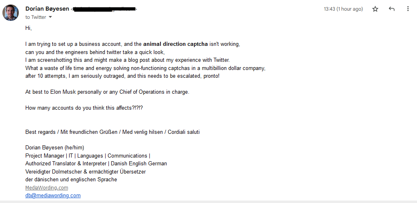This screenshot has height=203, width=417.
Task: Click the "Best regards / Mit freundlichen Grüßen" line
Action: pyautogui.click(x=112, y=132)
